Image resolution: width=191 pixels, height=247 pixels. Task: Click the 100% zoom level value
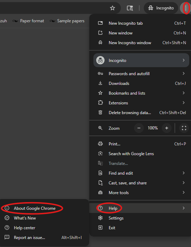[x=153, y=128]
